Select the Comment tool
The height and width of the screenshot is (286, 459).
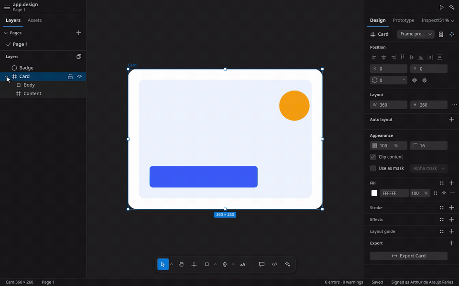pos(262,265)
